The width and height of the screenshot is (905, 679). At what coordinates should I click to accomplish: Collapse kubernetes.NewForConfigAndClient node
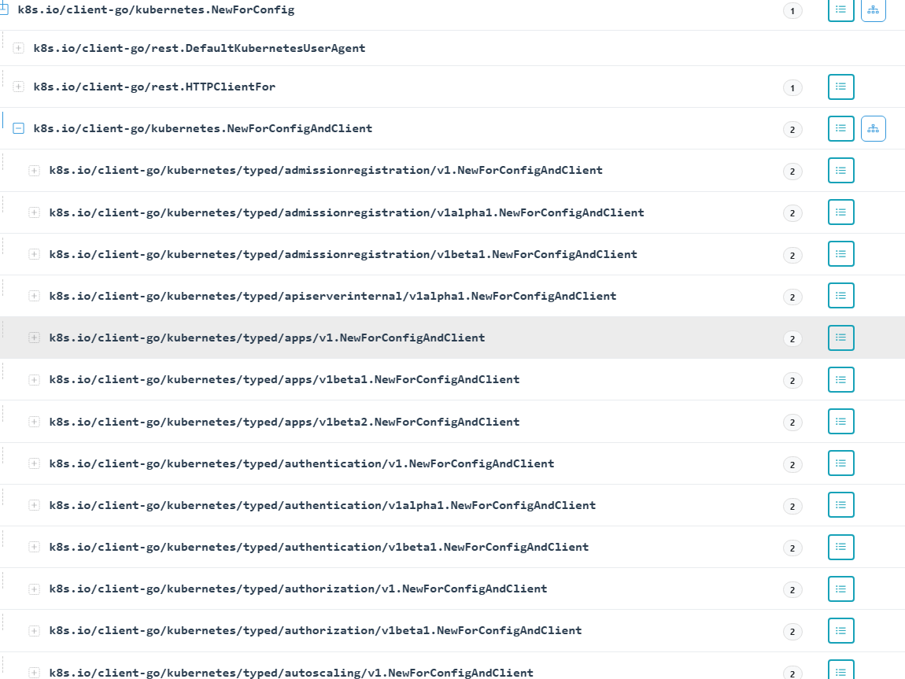[19, 128]
